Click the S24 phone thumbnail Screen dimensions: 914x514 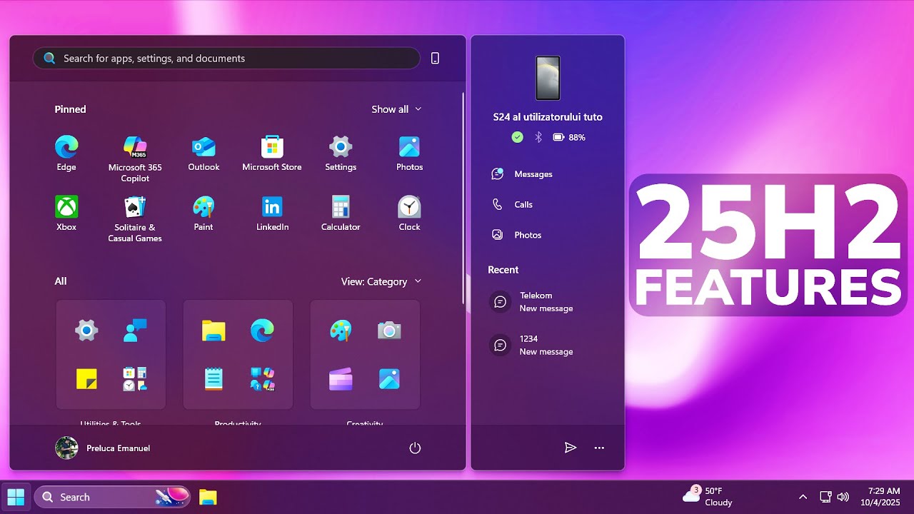(x=548, y=78)
